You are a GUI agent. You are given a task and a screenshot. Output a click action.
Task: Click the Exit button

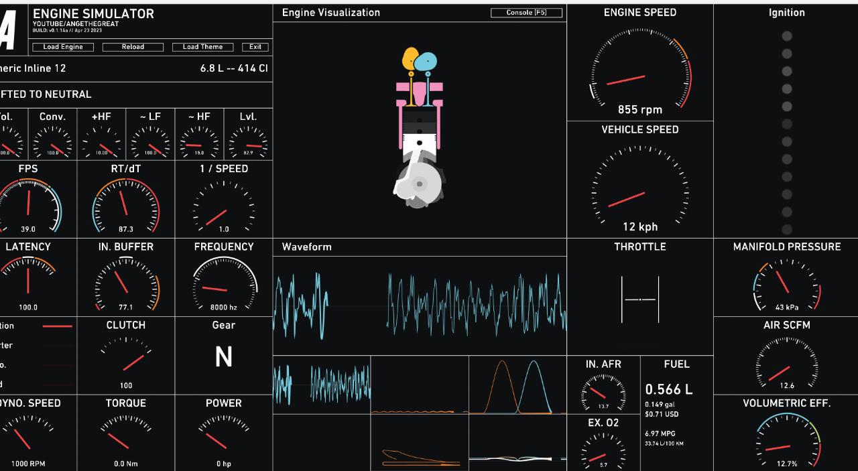click(x=255, y=47)
